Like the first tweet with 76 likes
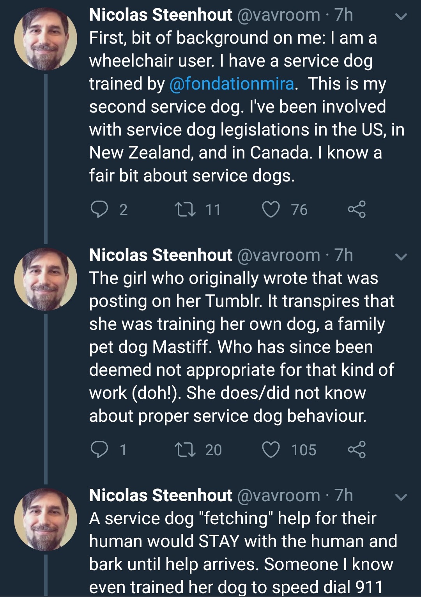 [271, 210]
